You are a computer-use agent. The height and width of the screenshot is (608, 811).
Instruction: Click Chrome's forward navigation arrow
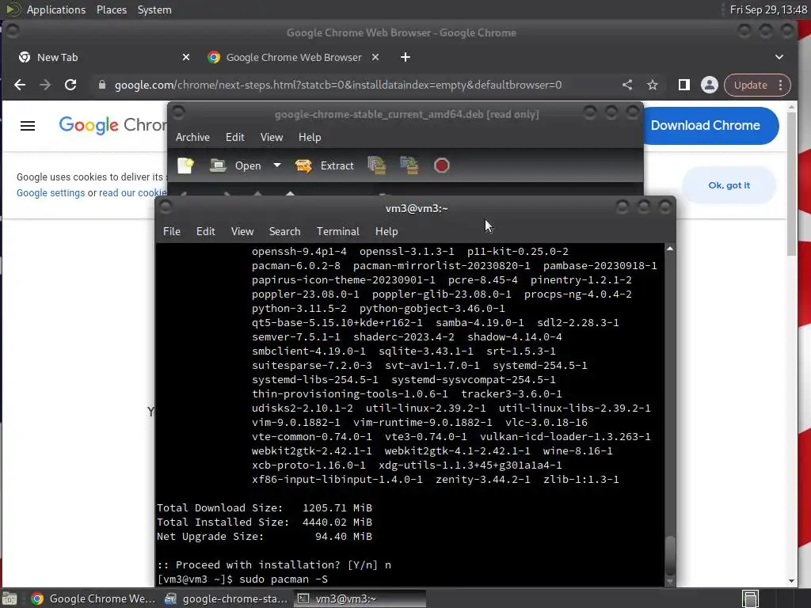(45, 85)
